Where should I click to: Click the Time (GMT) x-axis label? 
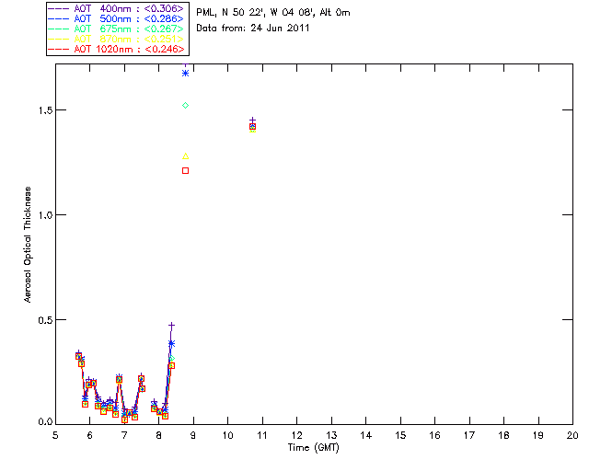click(313, 448)
